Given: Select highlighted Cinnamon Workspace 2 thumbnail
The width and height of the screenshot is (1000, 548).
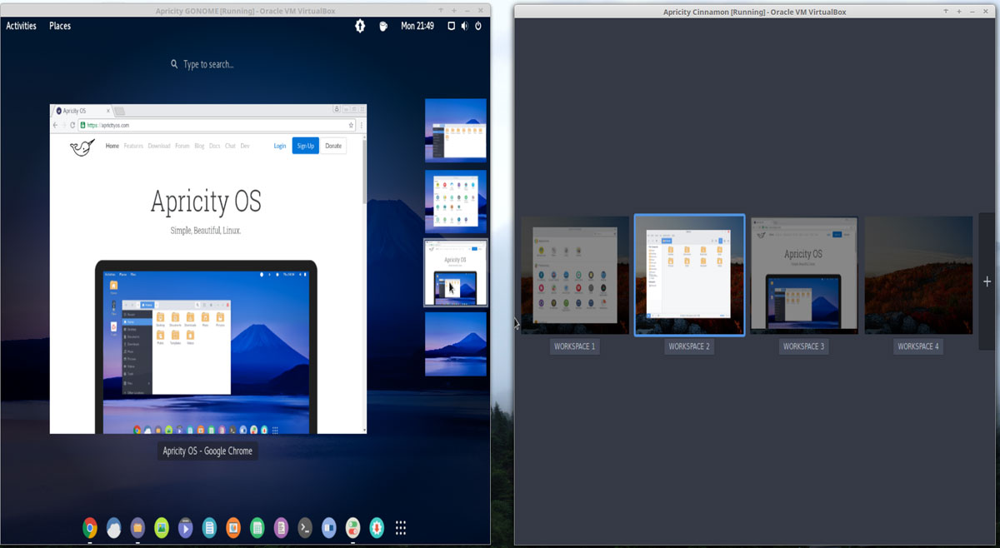Looking at the screenshot, I should pos(689,276).
